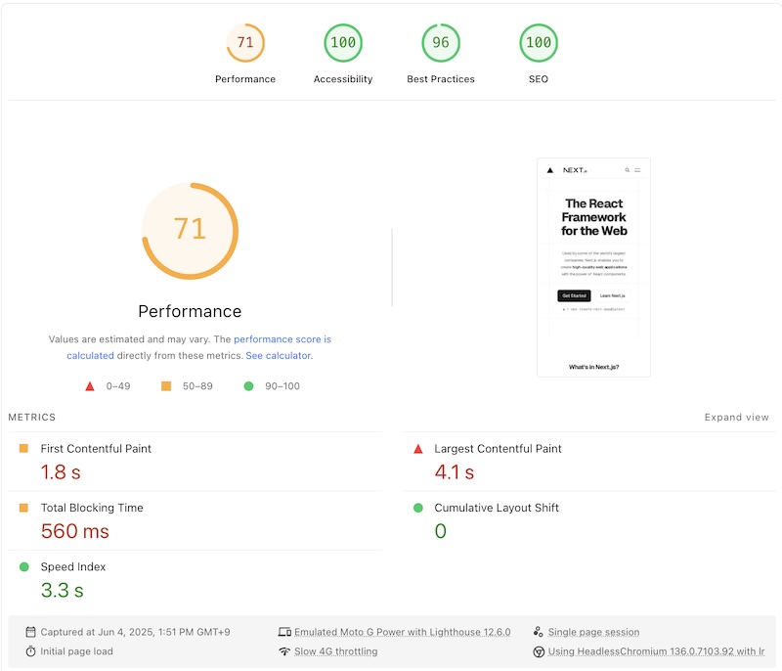Click the 4.1 s Largest Contentful Paint value

(454, 471)
